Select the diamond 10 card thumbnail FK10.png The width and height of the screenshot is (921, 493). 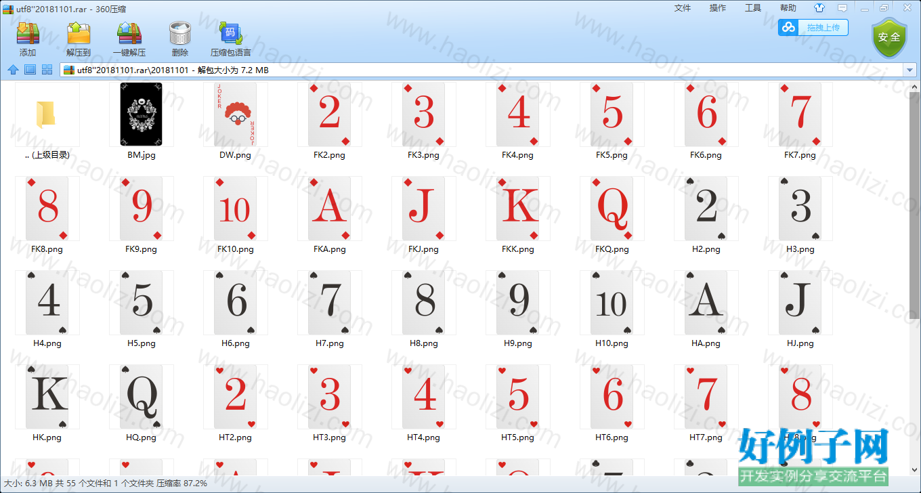click(236, 209)
